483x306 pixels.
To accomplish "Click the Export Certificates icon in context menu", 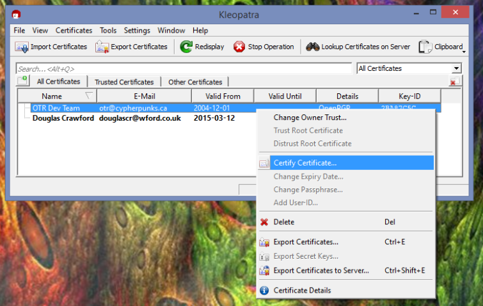I will click(264, 242).
